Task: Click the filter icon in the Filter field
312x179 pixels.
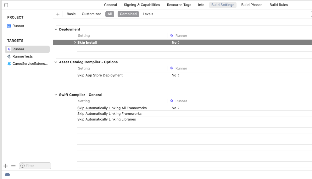Action: (22, 166)
